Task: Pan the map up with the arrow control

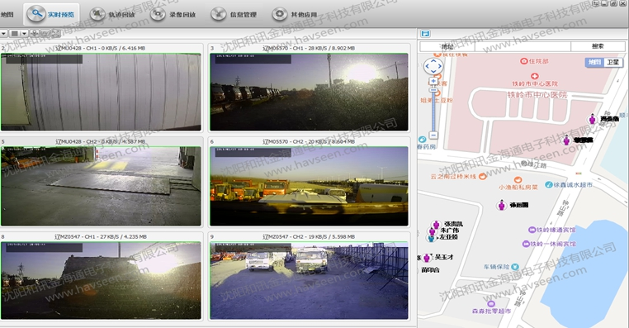Action: [433, 61]
